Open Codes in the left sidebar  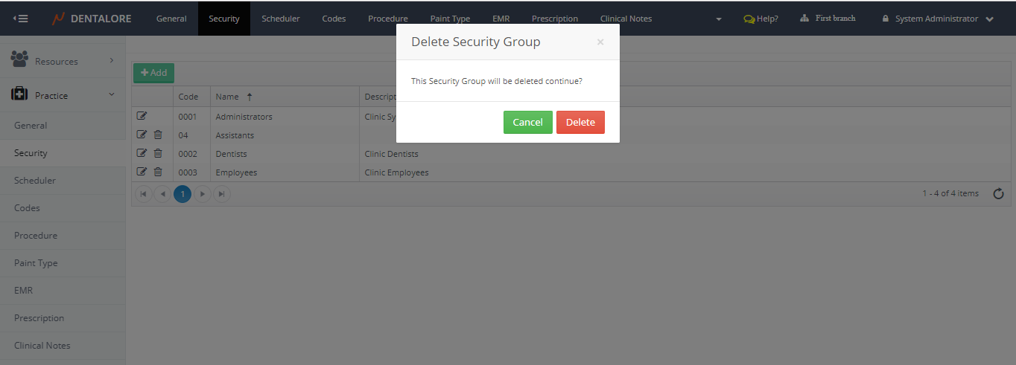point(27,208)
